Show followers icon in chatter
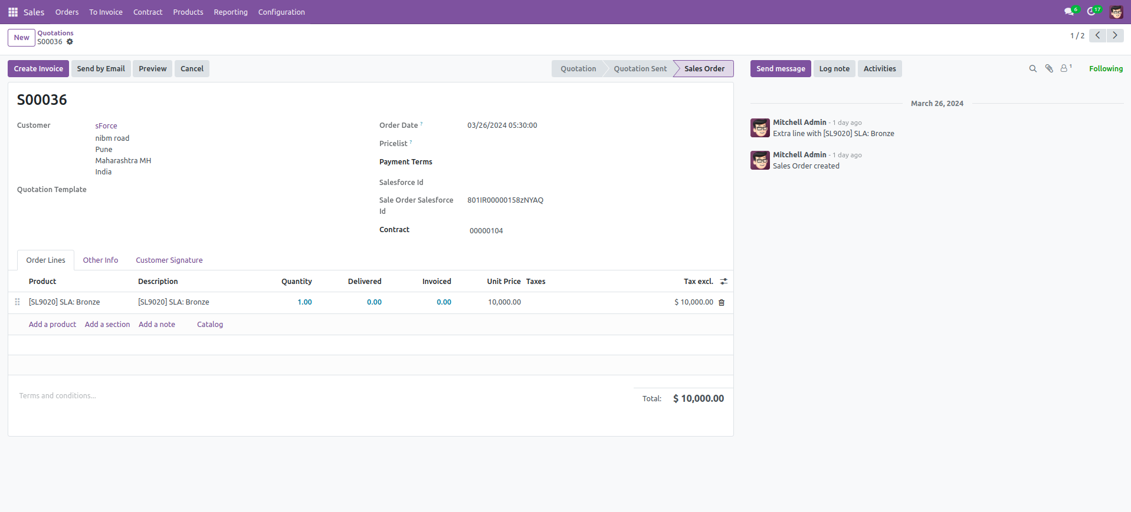The width and height of the screenshot is (1131, 512). 1066,68
